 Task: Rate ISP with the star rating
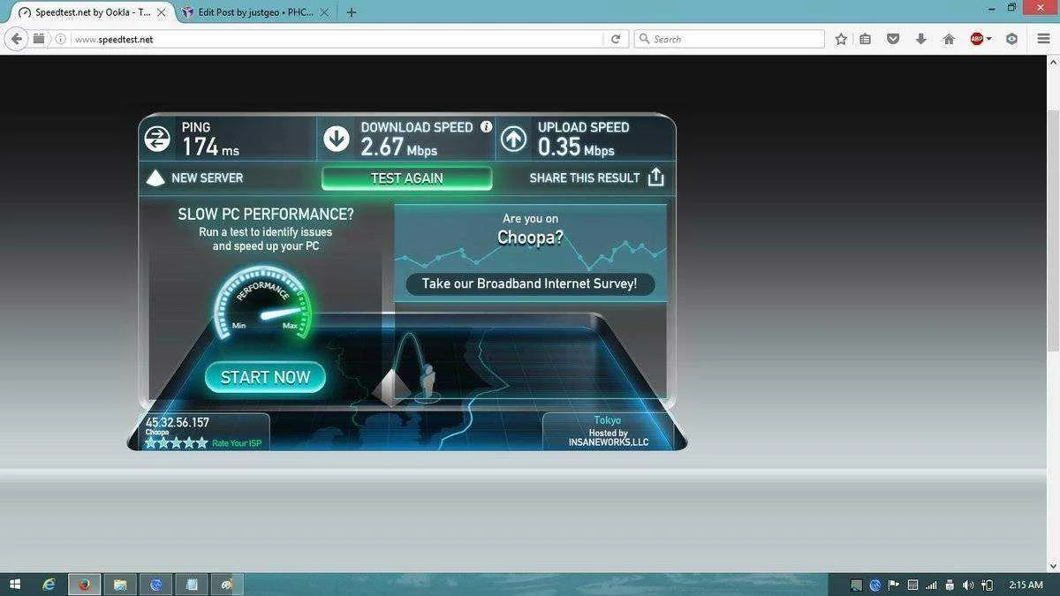[177, 442]
